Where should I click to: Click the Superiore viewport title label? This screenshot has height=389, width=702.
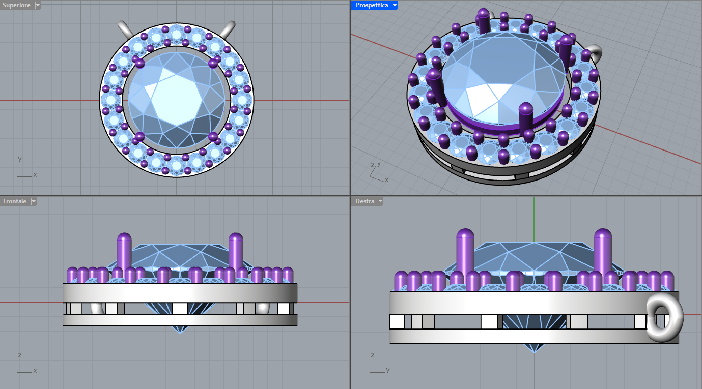[x=17, y=5]
